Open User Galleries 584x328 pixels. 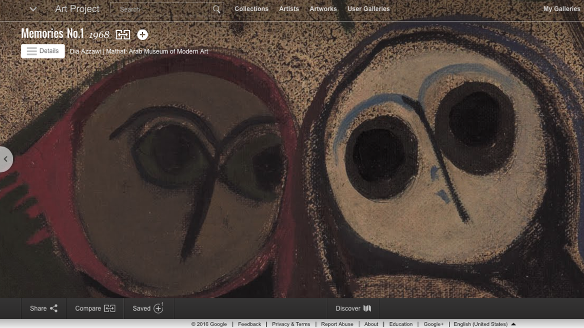(368, 9)
